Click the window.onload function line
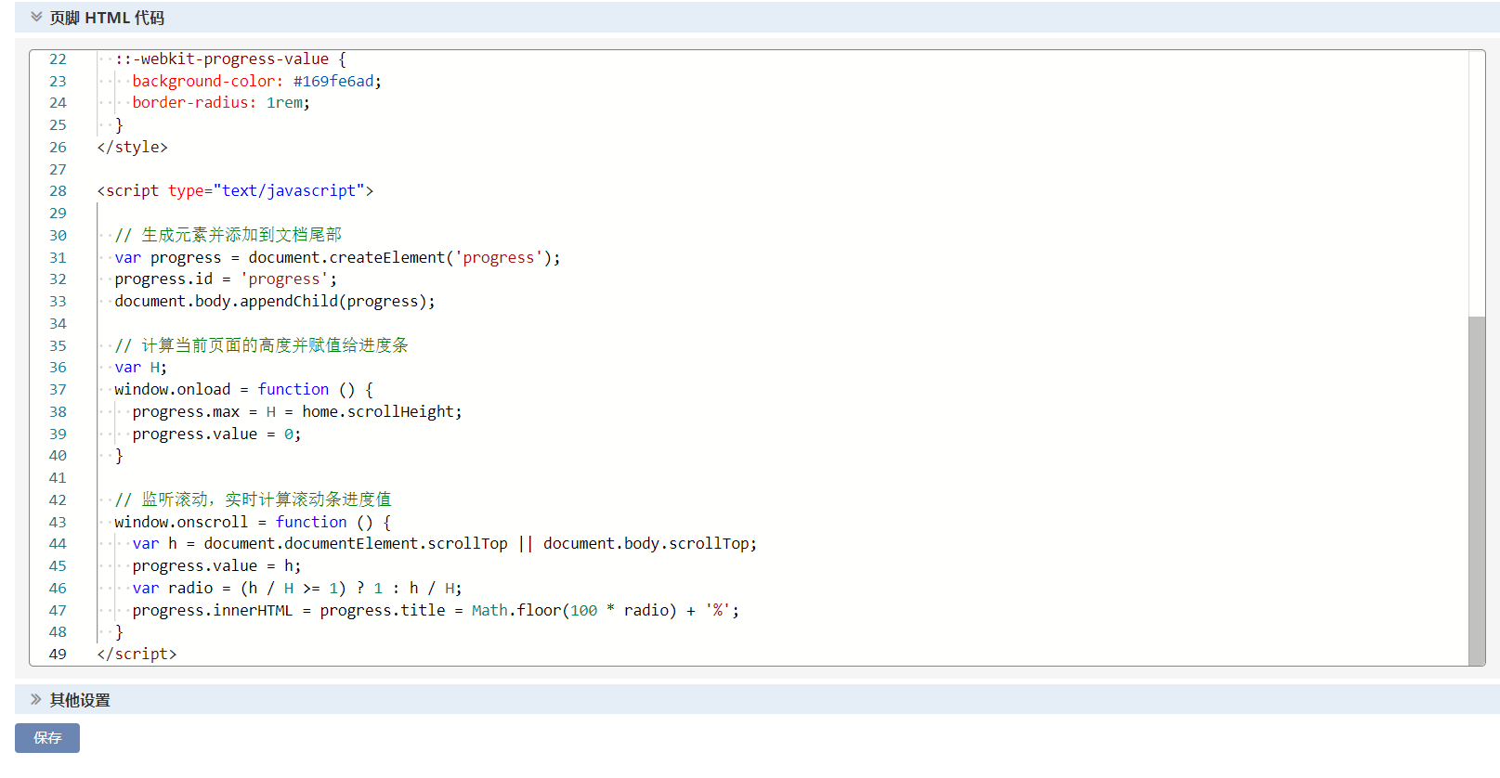 [244, 389]
